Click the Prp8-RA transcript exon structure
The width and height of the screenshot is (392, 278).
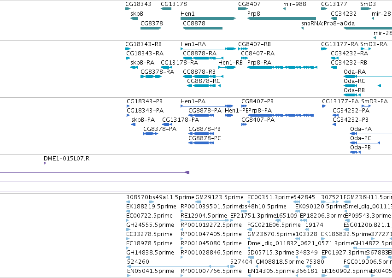[282, 67]
